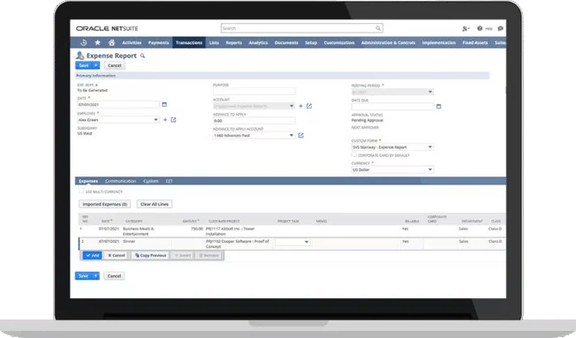Image resolution: width=576 pixels, height=338 pixels.
Task: Open the Documents menu
Action: tap(286, 42)
